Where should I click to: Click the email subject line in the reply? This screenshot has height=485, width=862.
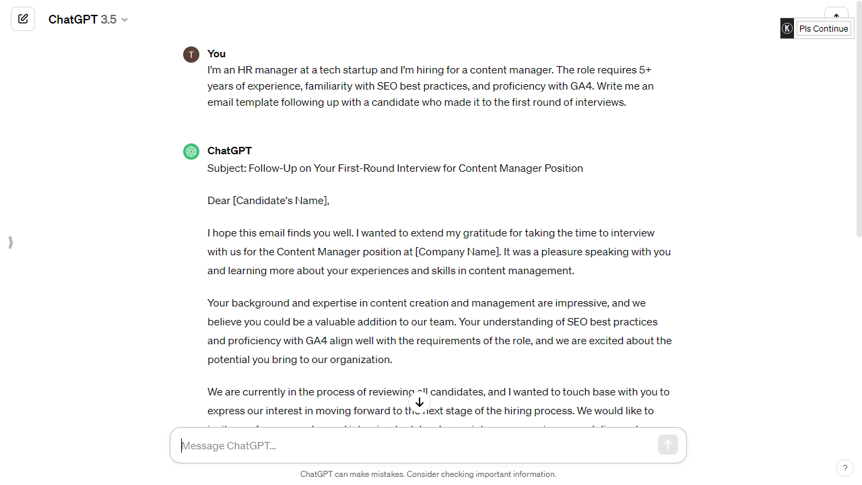pyautogui.click(x=395, y=168)
